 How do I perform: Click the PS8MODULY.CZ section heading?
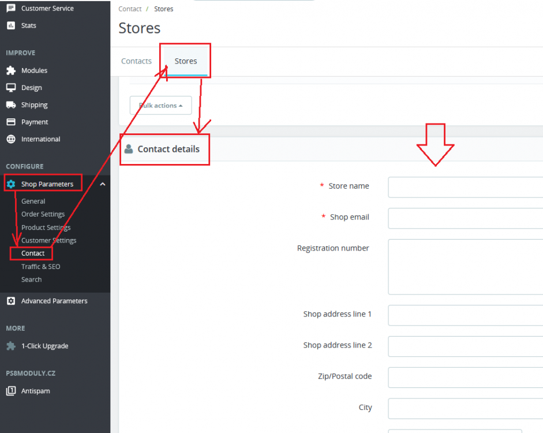31,374
